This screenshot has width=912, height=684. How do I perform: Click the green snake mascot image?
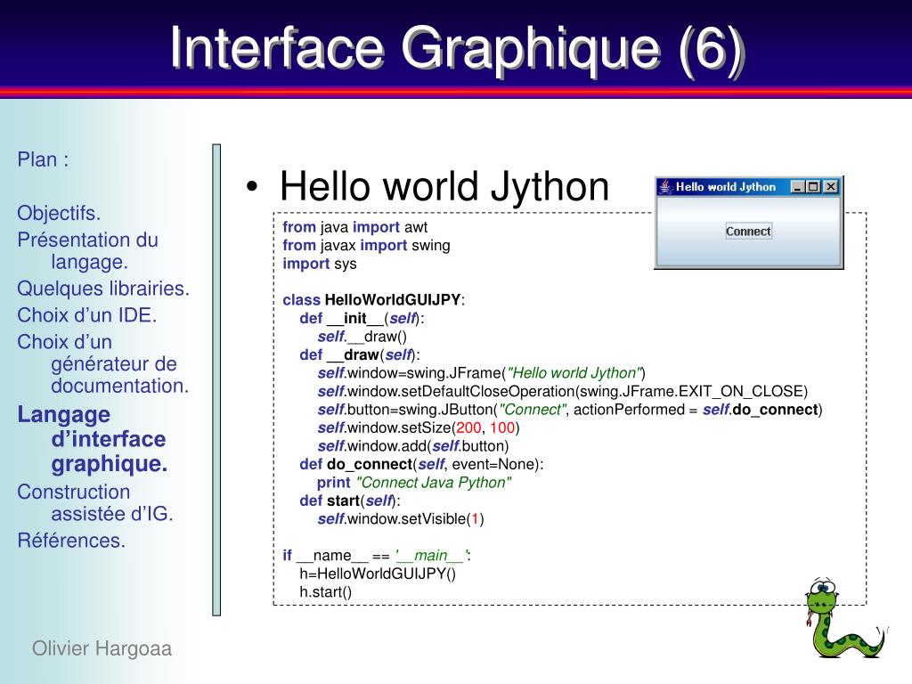846,619
